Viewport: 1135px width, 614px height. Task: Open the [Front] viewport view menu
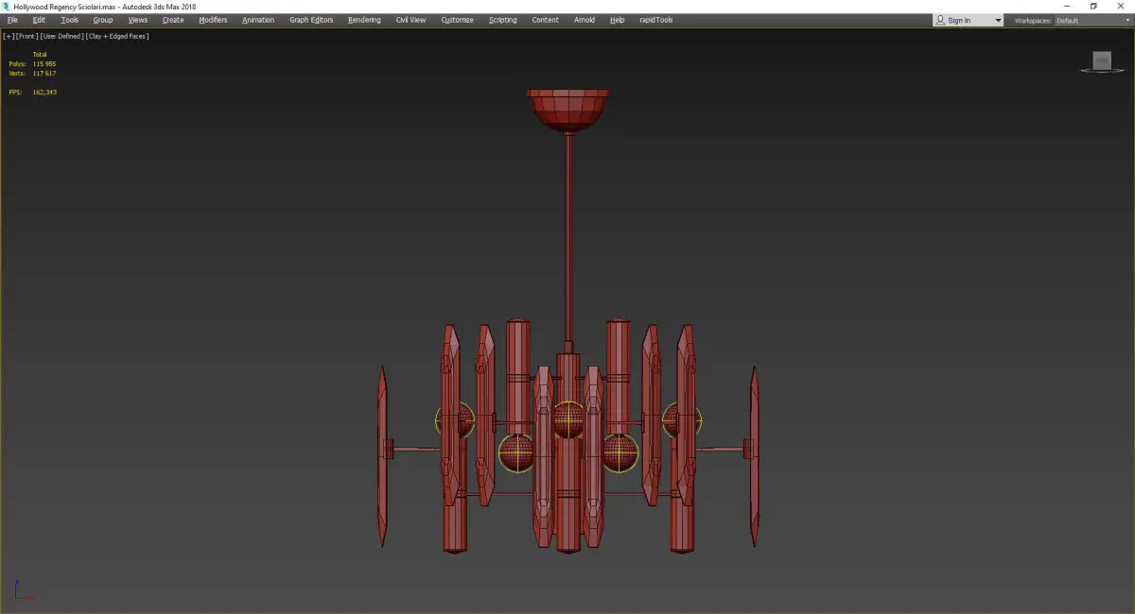pos(26,36)
